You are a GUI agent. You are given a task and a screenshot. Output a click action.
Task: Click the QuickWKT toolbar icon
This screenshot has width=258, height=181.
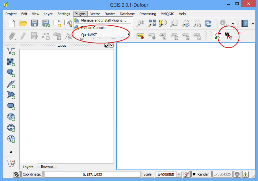(x=228, y=36)
